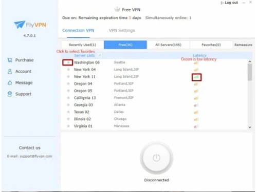Screen dimensions: 257x192
Task: Click the server list scroll down arrow
Action: click(250, 127)
